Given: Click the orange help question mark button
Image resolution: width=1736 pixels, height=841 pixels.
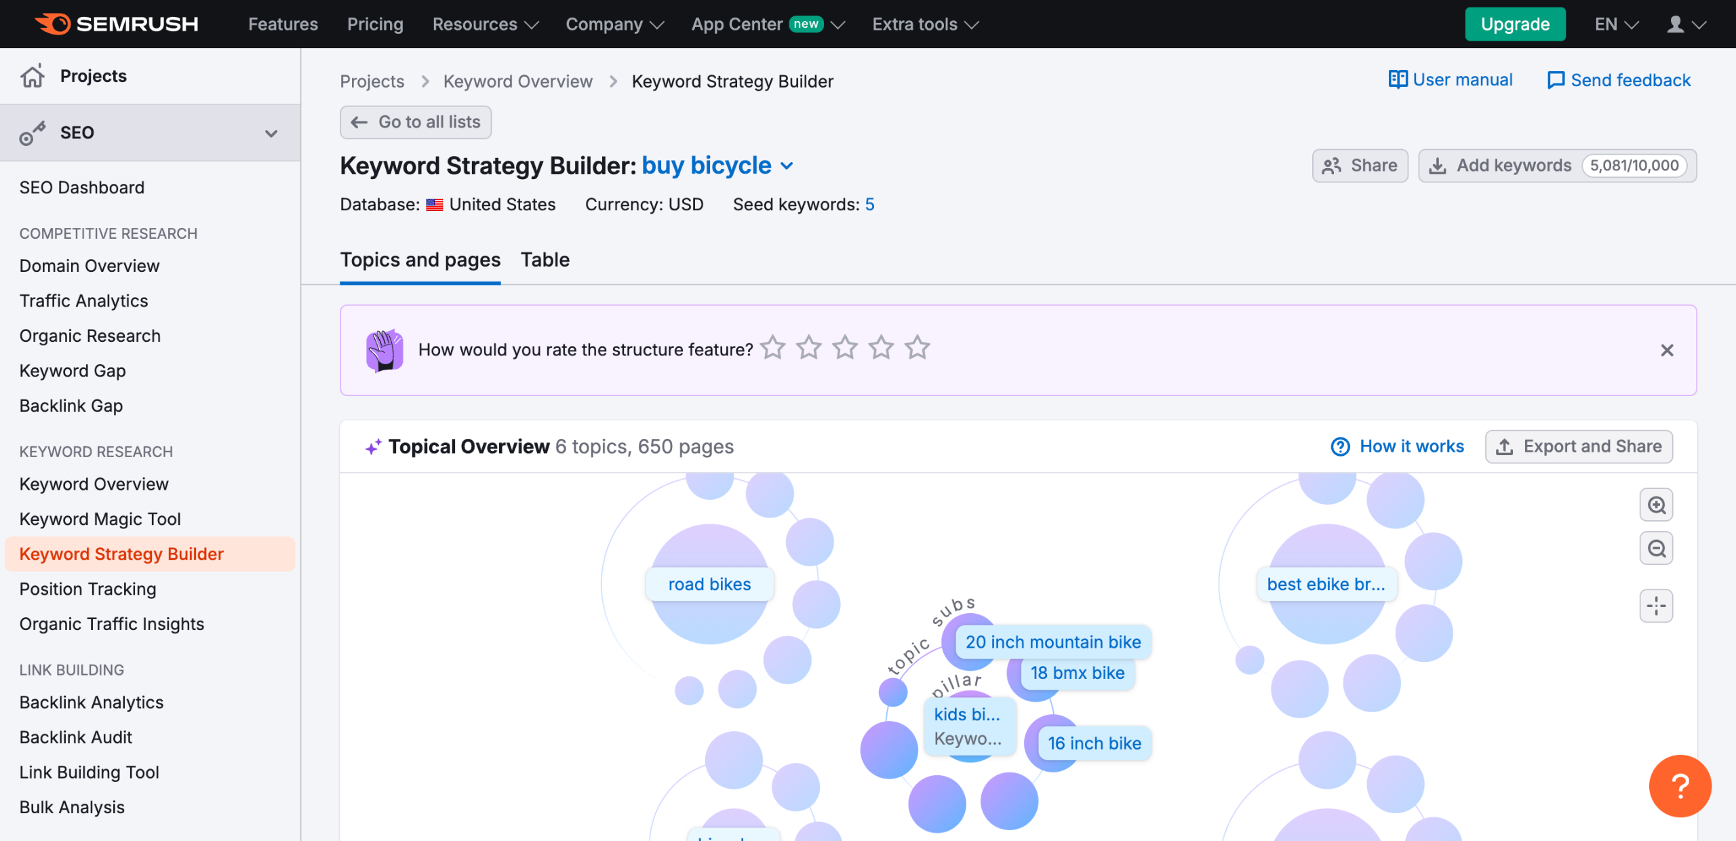Looking at the screenshot, I should coord(1680,786).
